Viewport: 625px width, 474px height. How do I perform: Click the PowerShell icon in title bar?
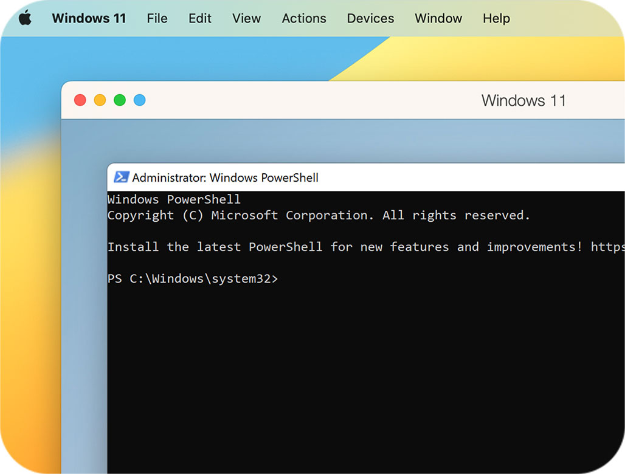121,177
